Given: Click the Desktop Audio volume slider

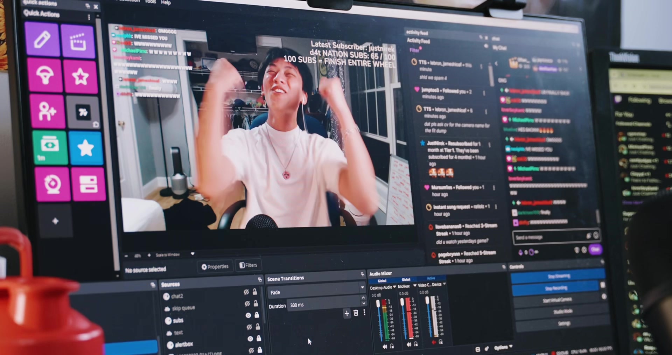Looking at the screenshot, I should click(379, 320).
